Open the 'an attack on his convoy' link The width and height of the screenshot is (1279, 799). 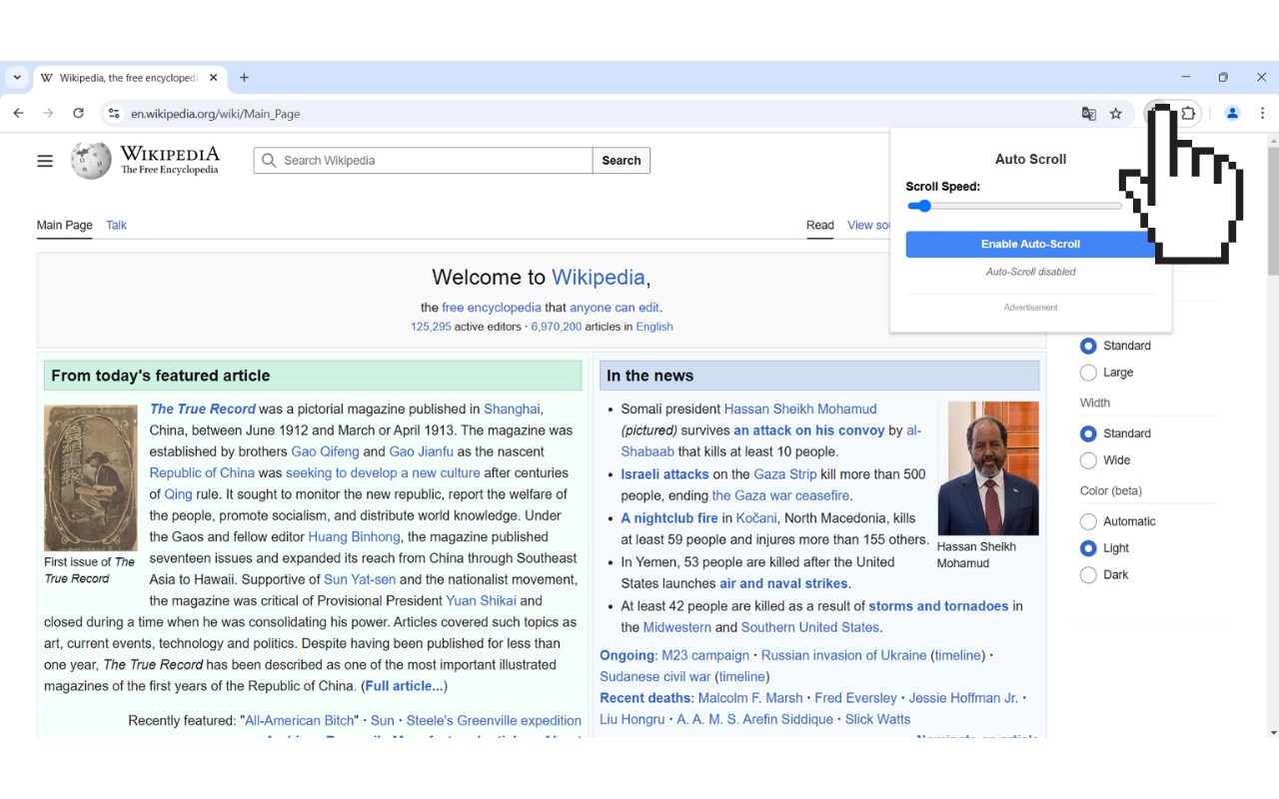point(809,430)
